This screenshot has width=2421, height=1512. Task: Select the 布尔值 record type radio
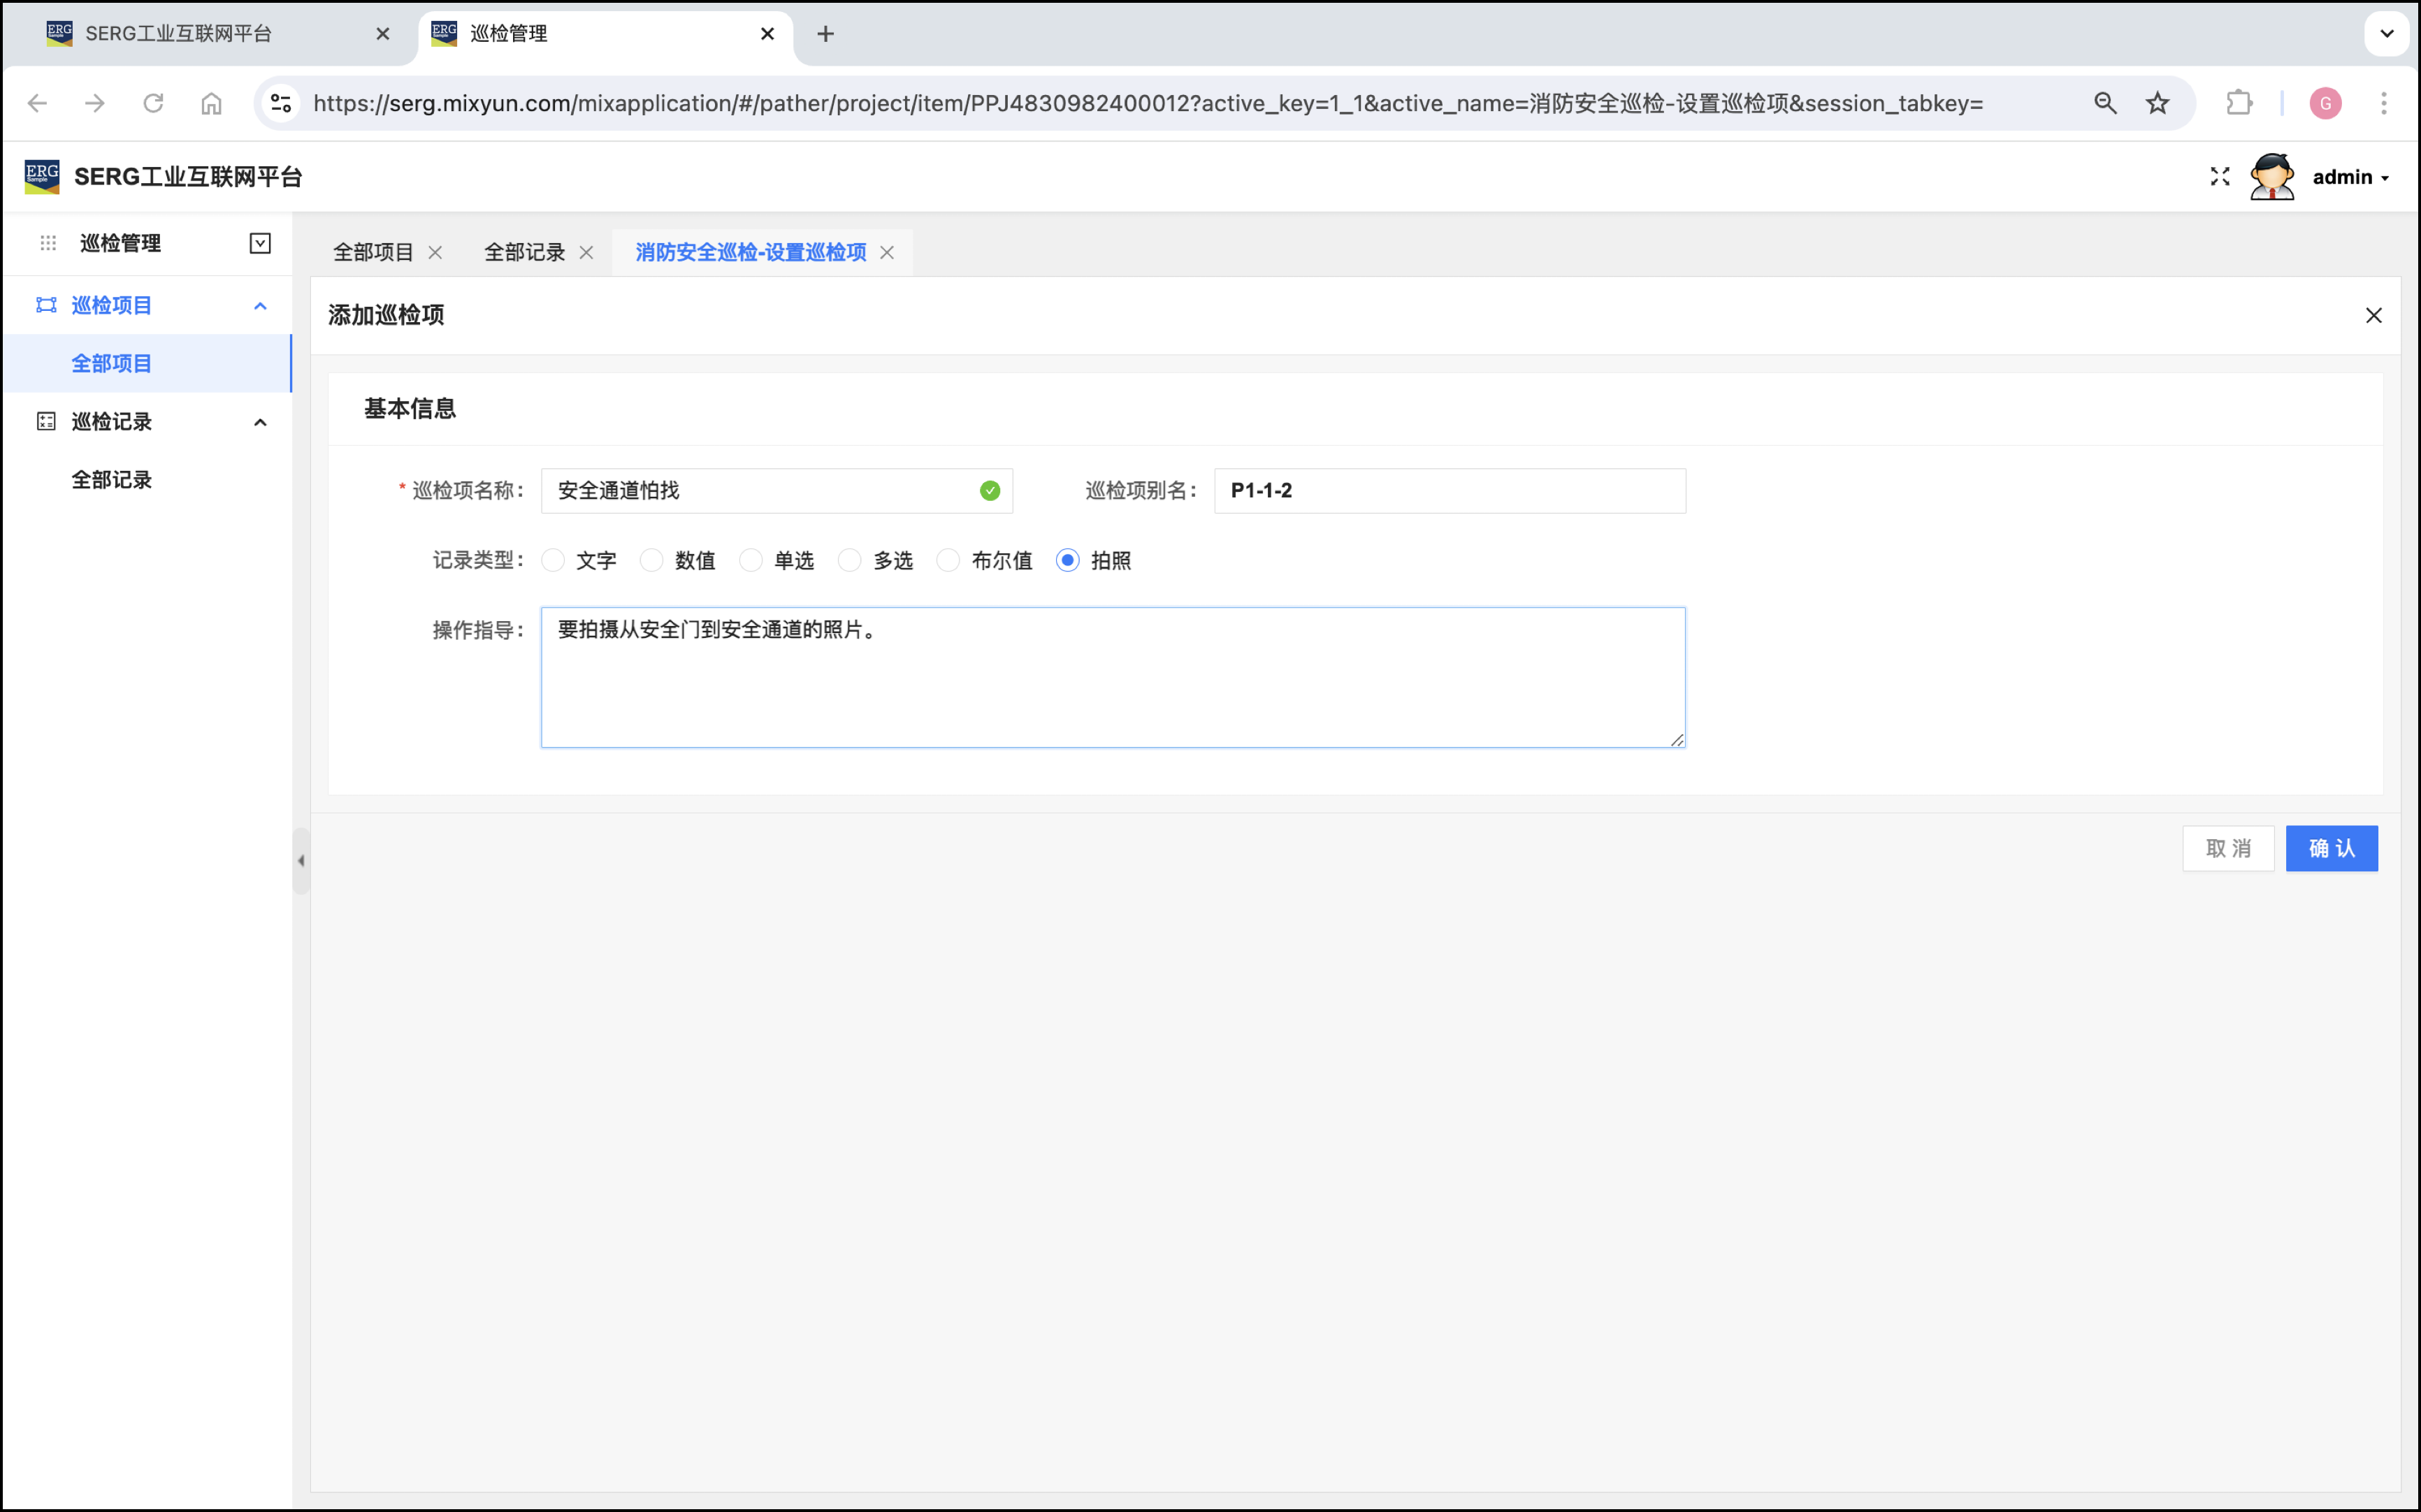(x=948, y=561)
